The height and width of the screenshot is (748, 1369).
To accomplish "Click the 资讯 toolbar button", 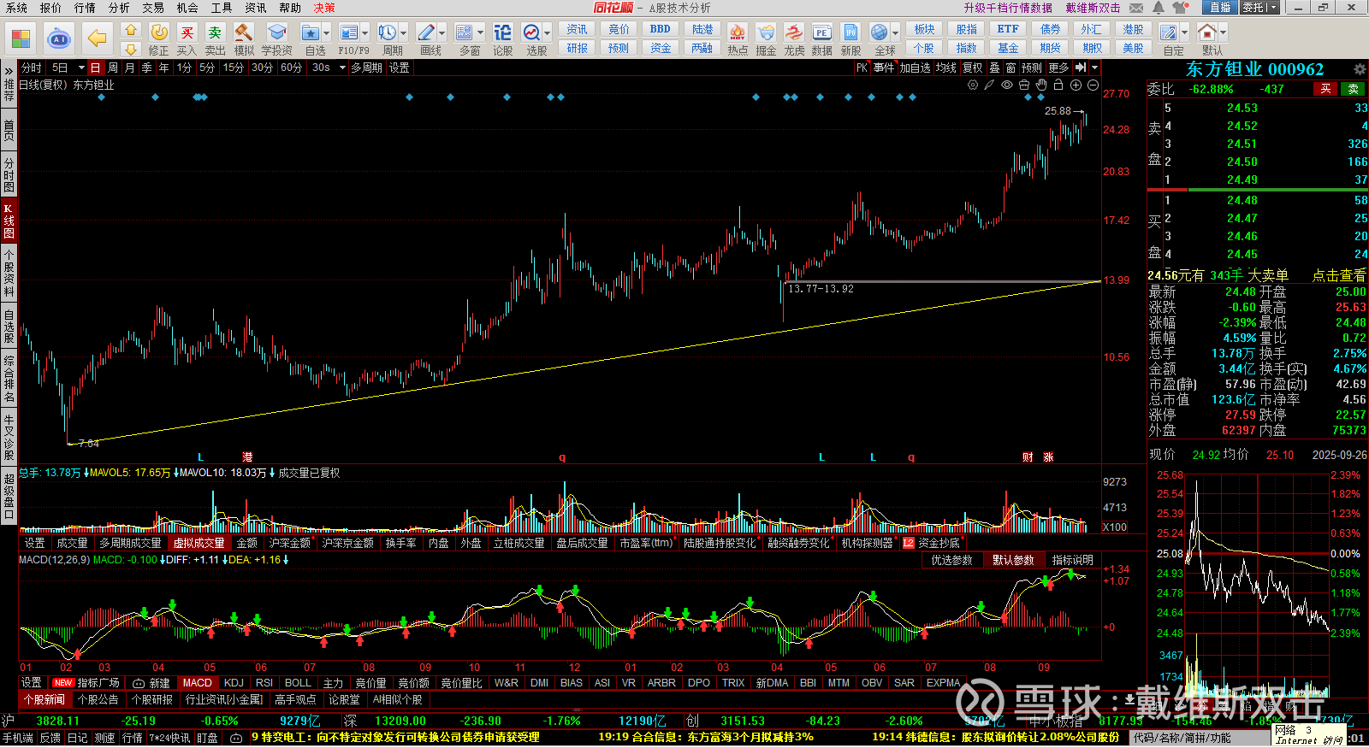I will (x=577, y=29).
